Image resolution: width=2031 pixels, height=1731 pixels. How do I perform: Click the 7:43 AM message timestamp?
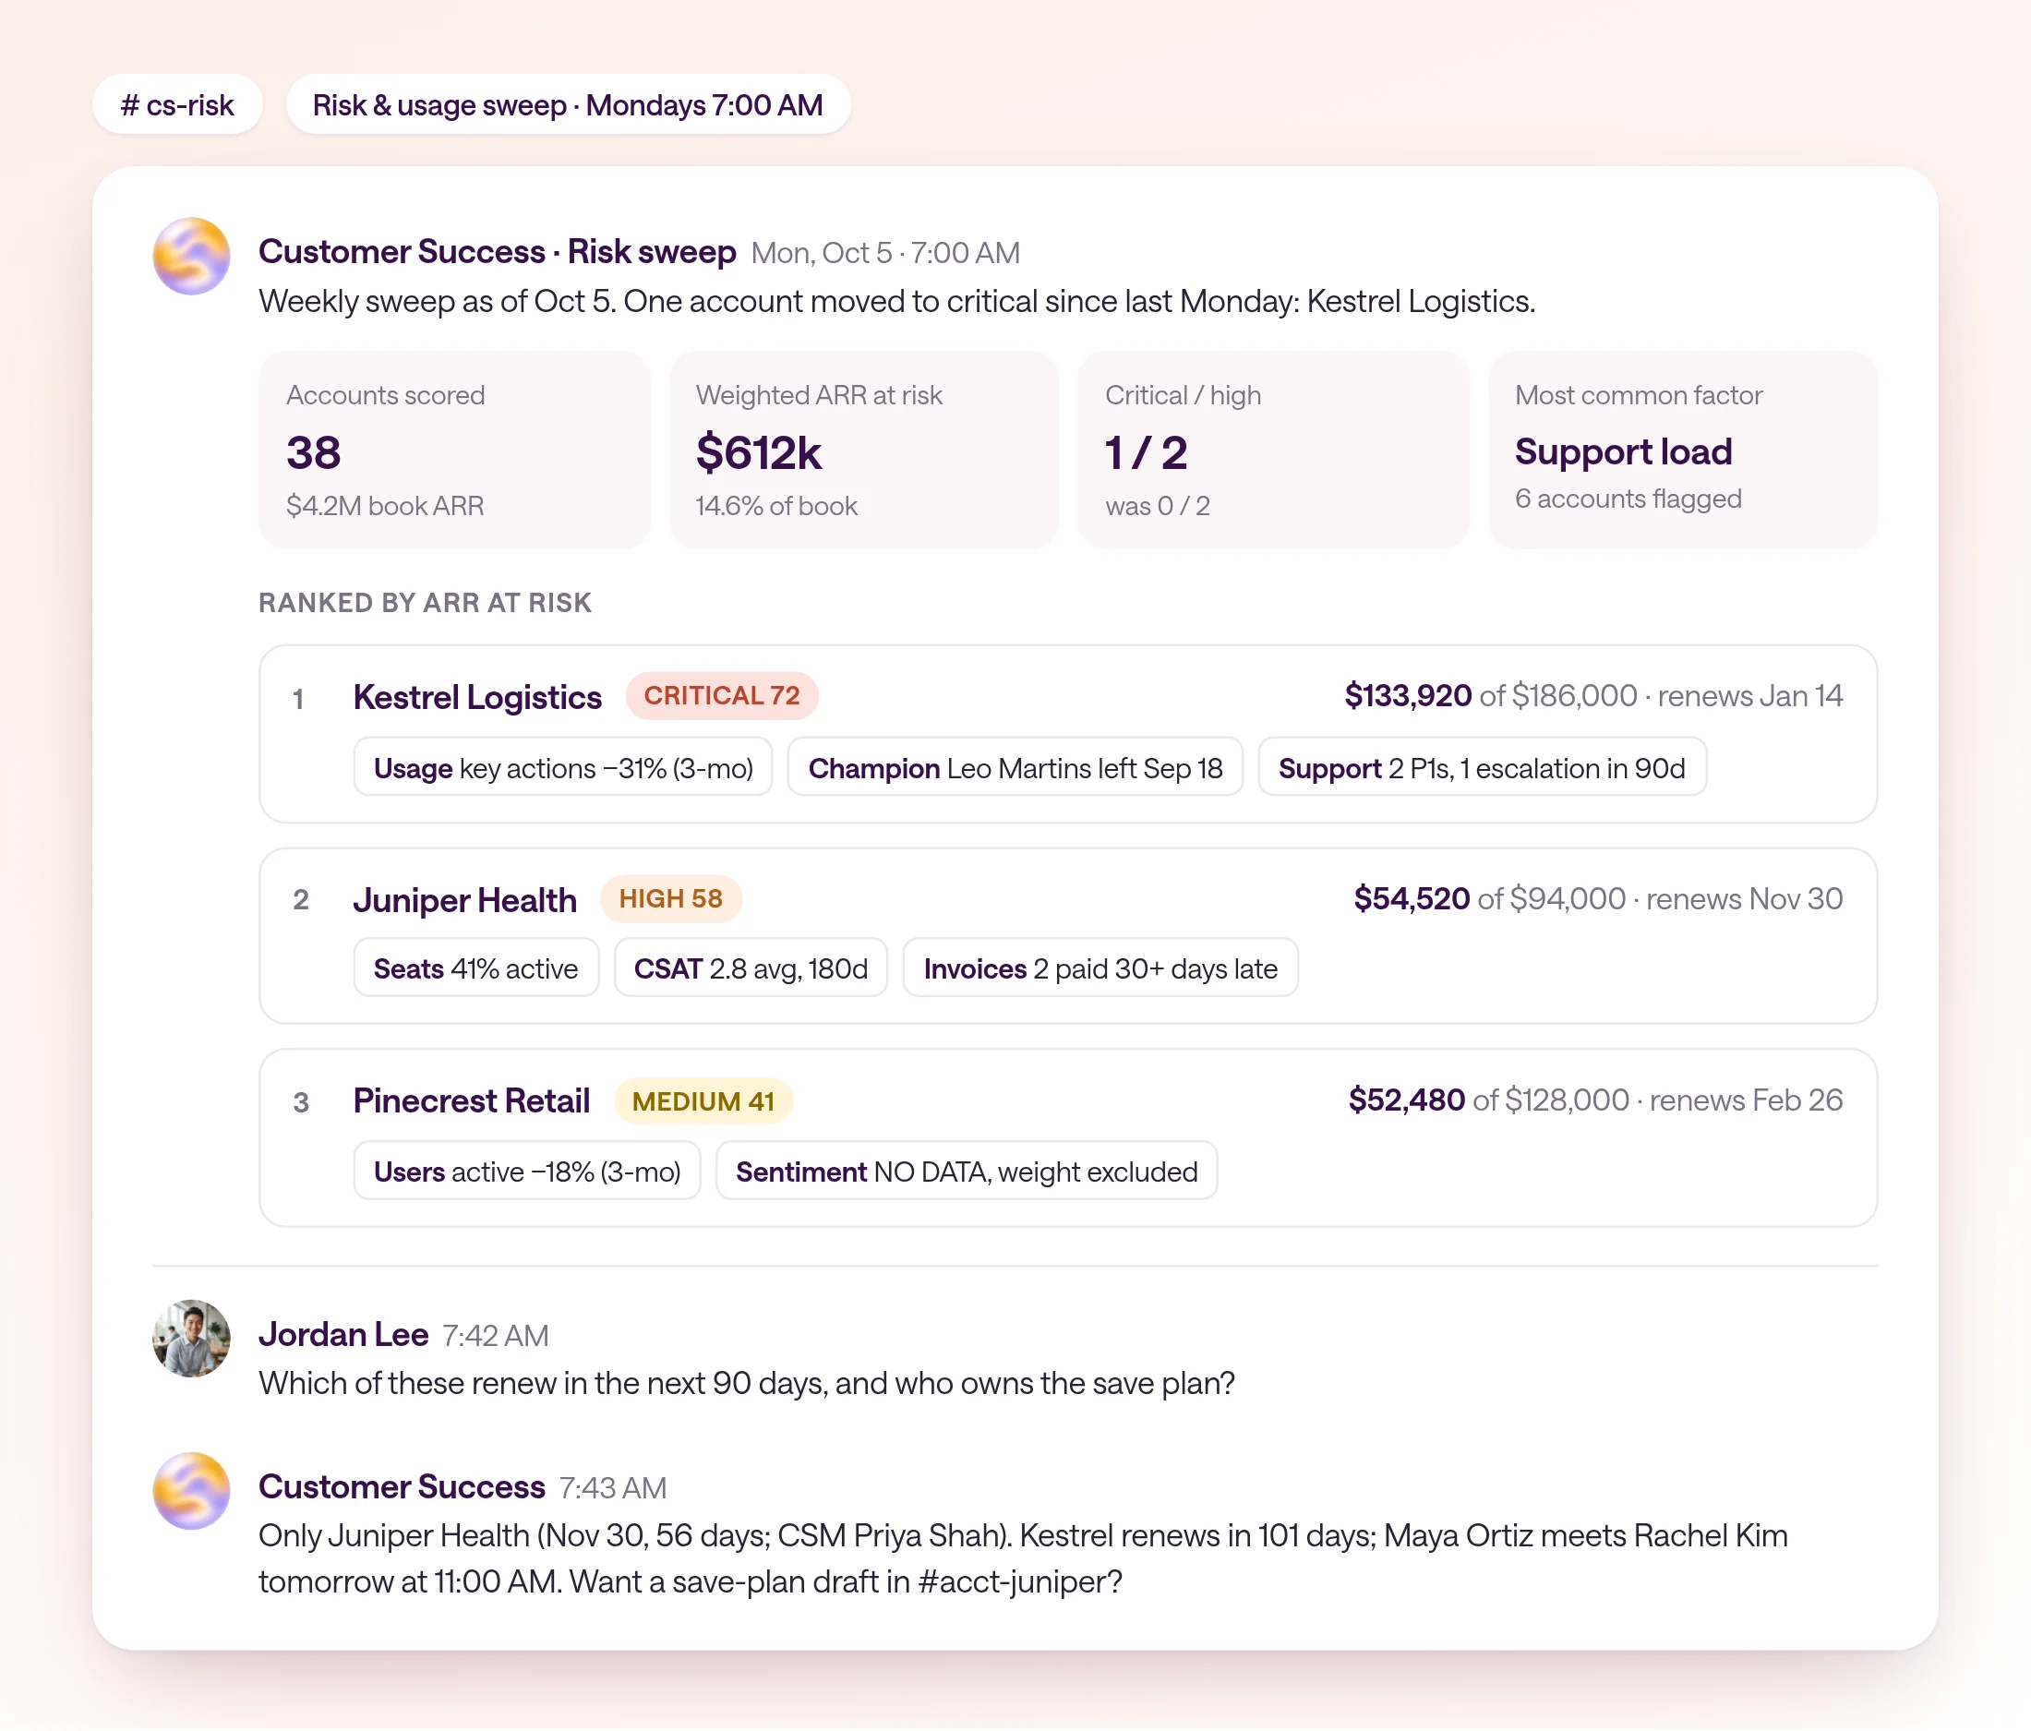613,1488
